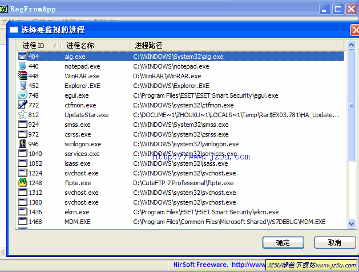Select WinRAR.exe process name

(82, 76)
